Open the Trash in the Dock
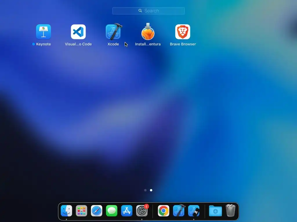Screen dimensions: 297x222 pyautogui.click(x=231, y=210)
